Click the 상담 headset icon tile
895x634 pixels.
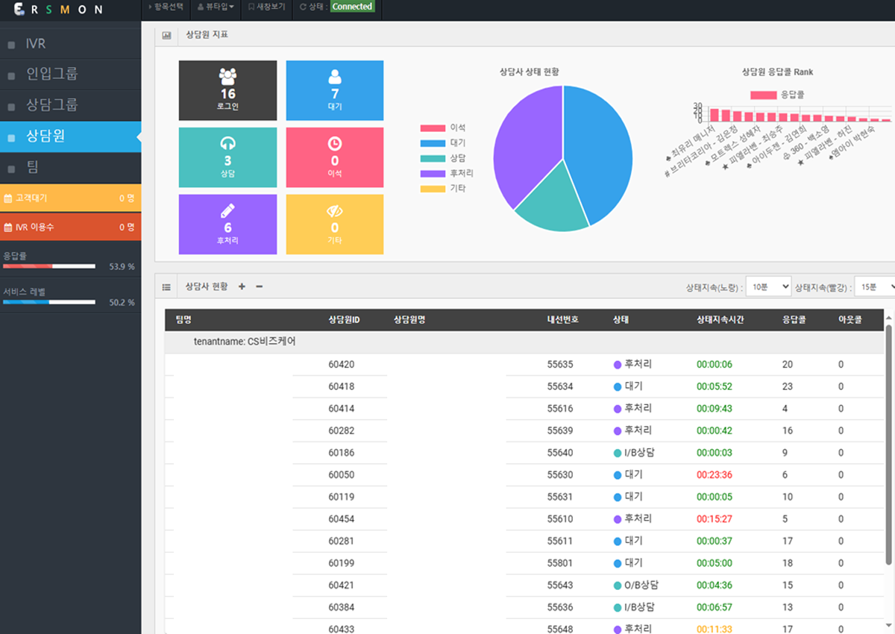pyautogui.click(x=227, y=157)
